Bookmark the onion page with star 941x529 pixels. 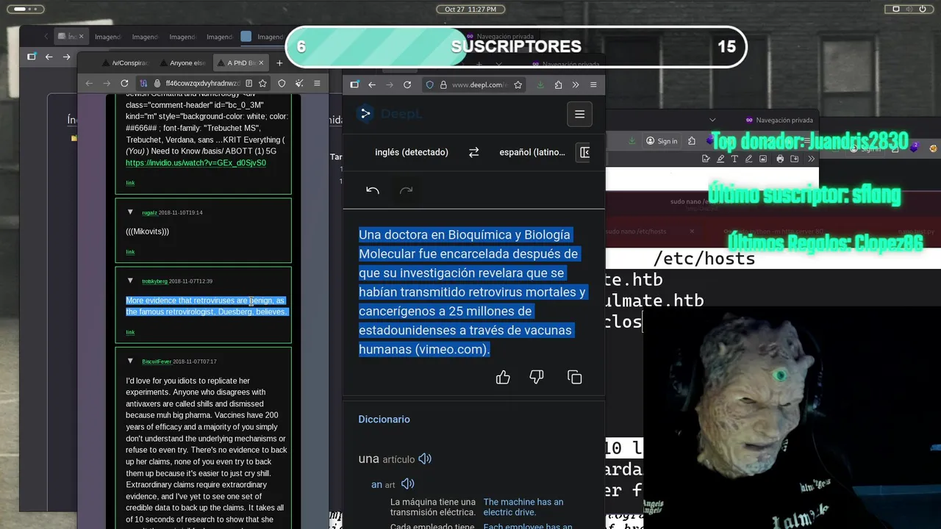[262, 83]
